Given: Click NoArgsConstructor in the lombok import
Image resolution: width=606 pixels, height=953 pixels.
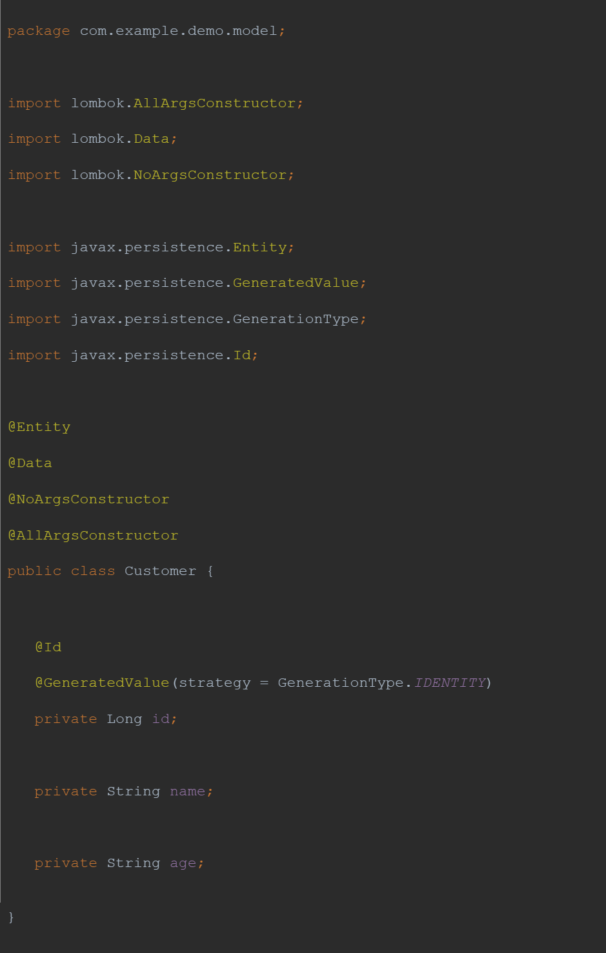Looking at the screenshot, I should [x=210, y=175].
